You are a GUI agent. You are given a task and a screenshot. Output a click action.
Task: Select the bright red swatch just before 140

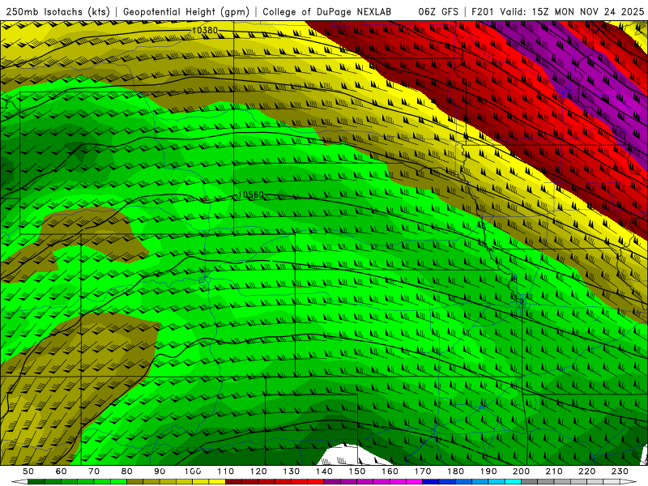316,481
